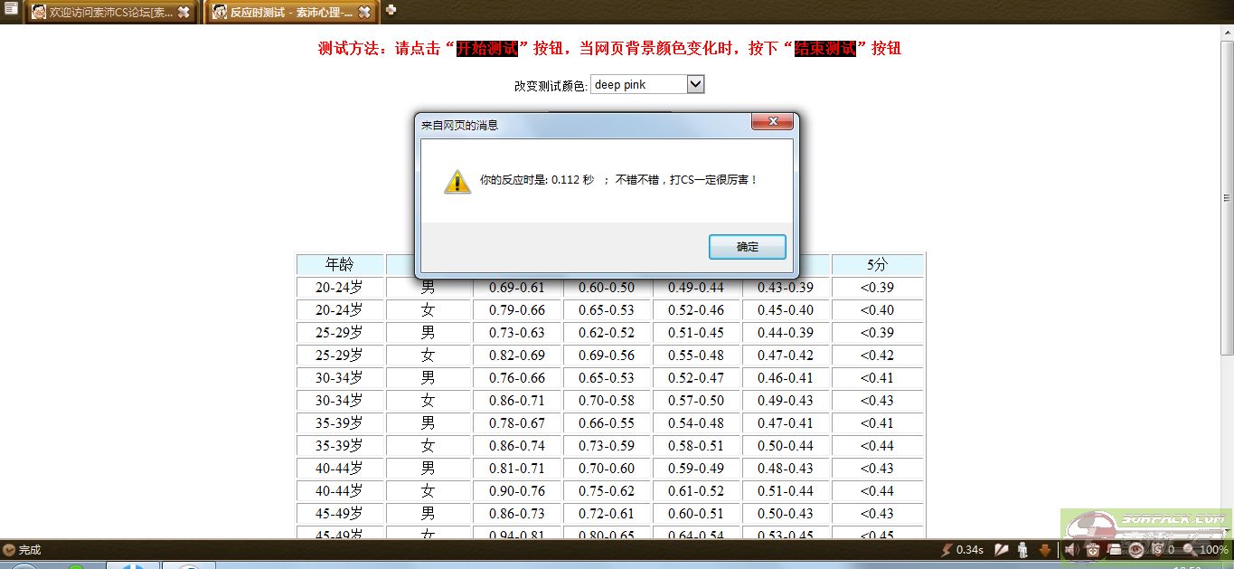
Task: Click the shield icon with S
Action: click(1157, 550)
